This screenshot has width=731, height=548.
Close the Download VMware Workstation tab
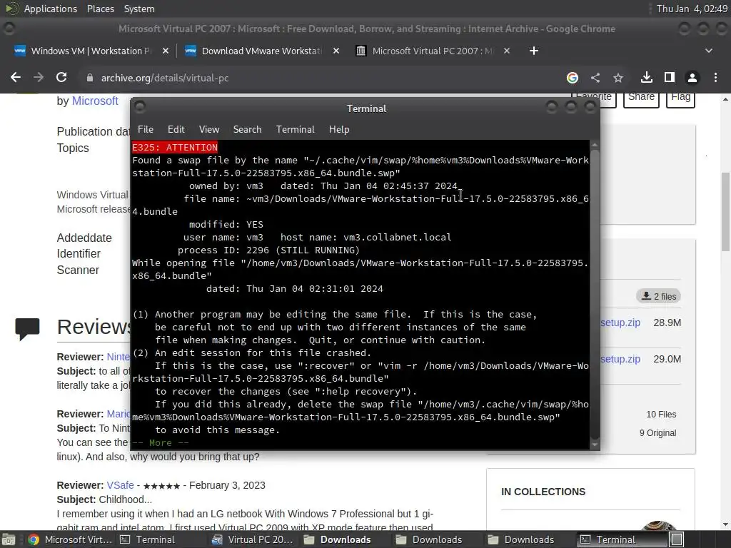336,51
